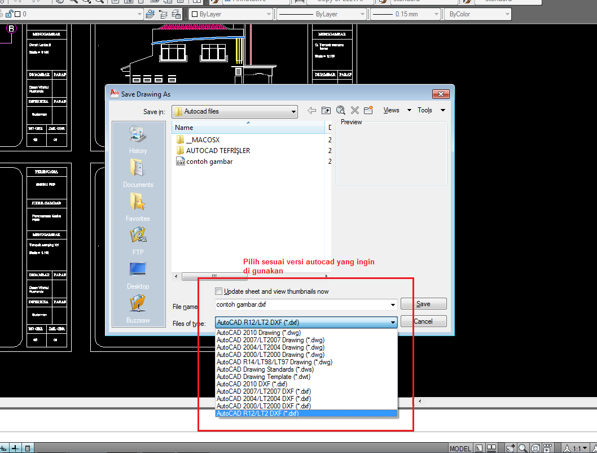597x453 pixels.
Task: Click the Views menu label
Action: 391,110
